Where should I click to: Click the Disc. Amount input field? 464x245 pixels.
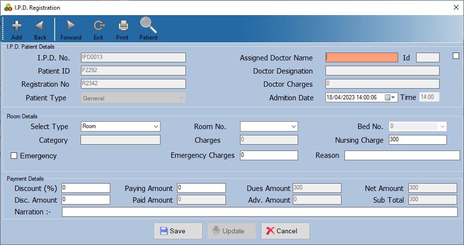point(86,200)
